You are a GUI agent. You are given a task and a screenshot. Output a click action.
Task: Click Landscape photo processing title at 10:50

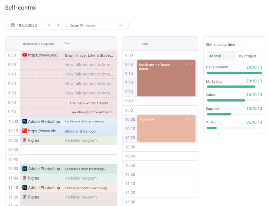pos(85,169)
